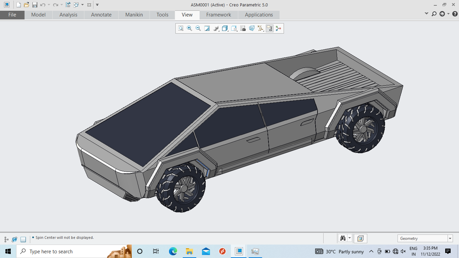Open the Display Style shaded sphere icon

(216, 29)
